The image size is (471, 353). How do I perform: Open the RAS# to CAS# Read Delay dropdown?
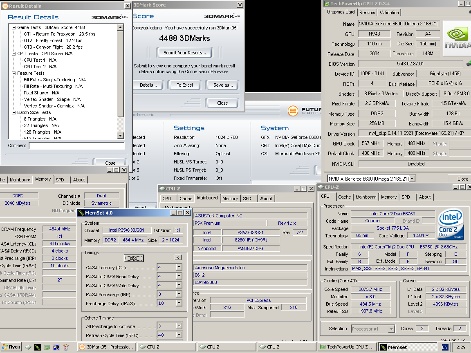179,276
